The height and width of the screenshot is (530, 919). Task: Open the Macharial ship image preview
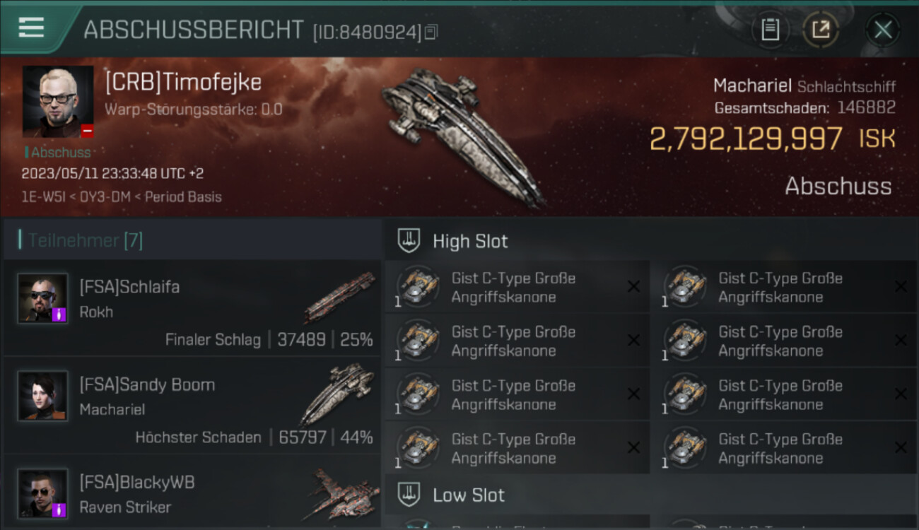(x=463, y=136)
